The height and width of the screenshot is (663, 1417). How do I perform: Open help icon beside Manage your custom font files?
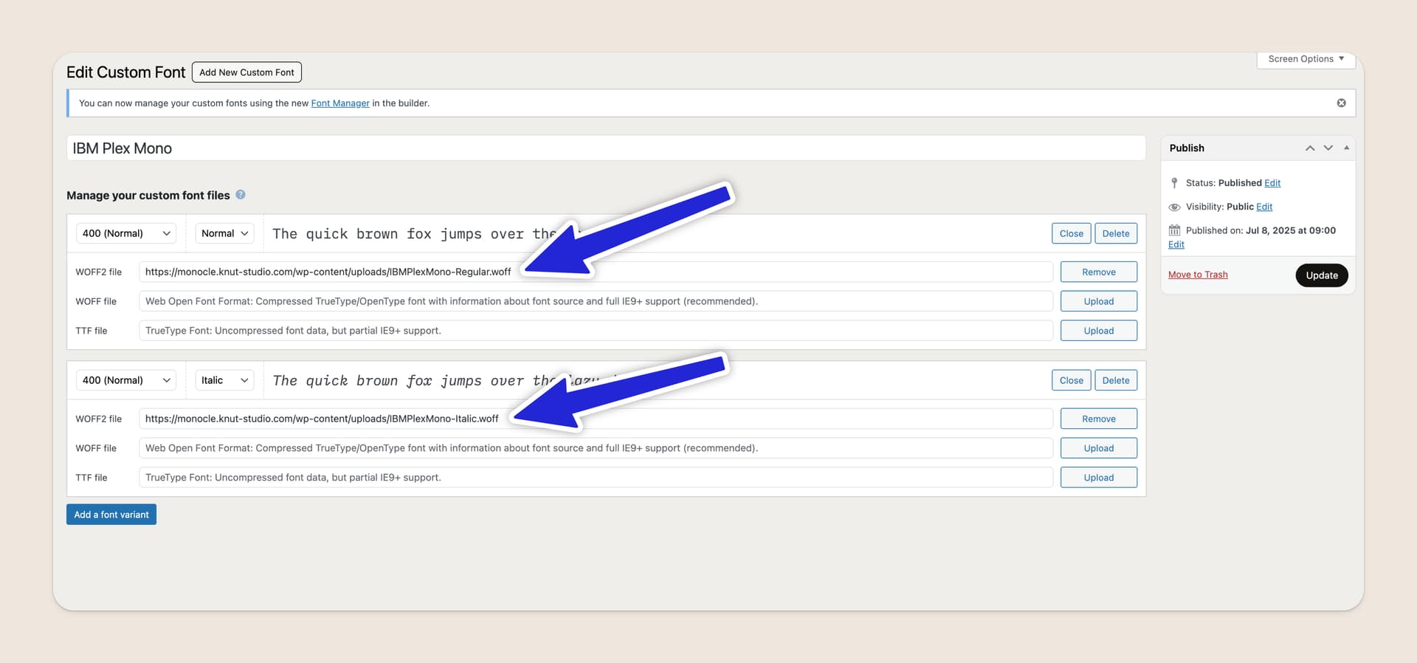point(241,195)
